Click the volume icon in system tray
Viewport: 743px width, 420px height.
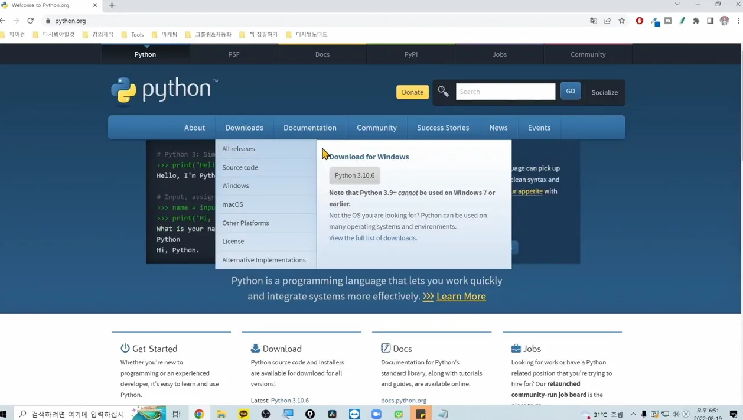(676, 414)
